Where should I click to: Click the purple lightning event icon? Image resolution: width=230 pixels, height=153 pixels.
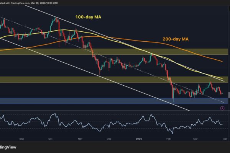pos(223,108)
